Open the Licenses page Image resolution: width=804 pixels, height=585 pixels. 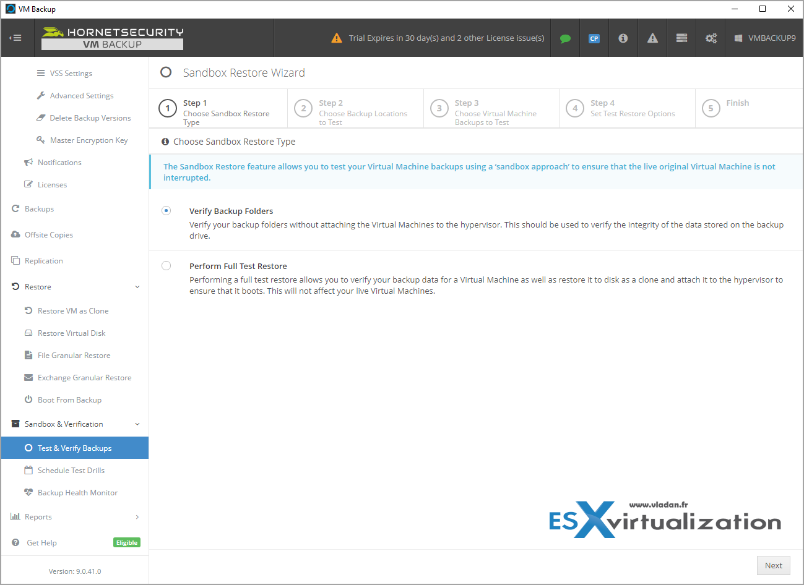pyautogui.click(x=52, y=185)
